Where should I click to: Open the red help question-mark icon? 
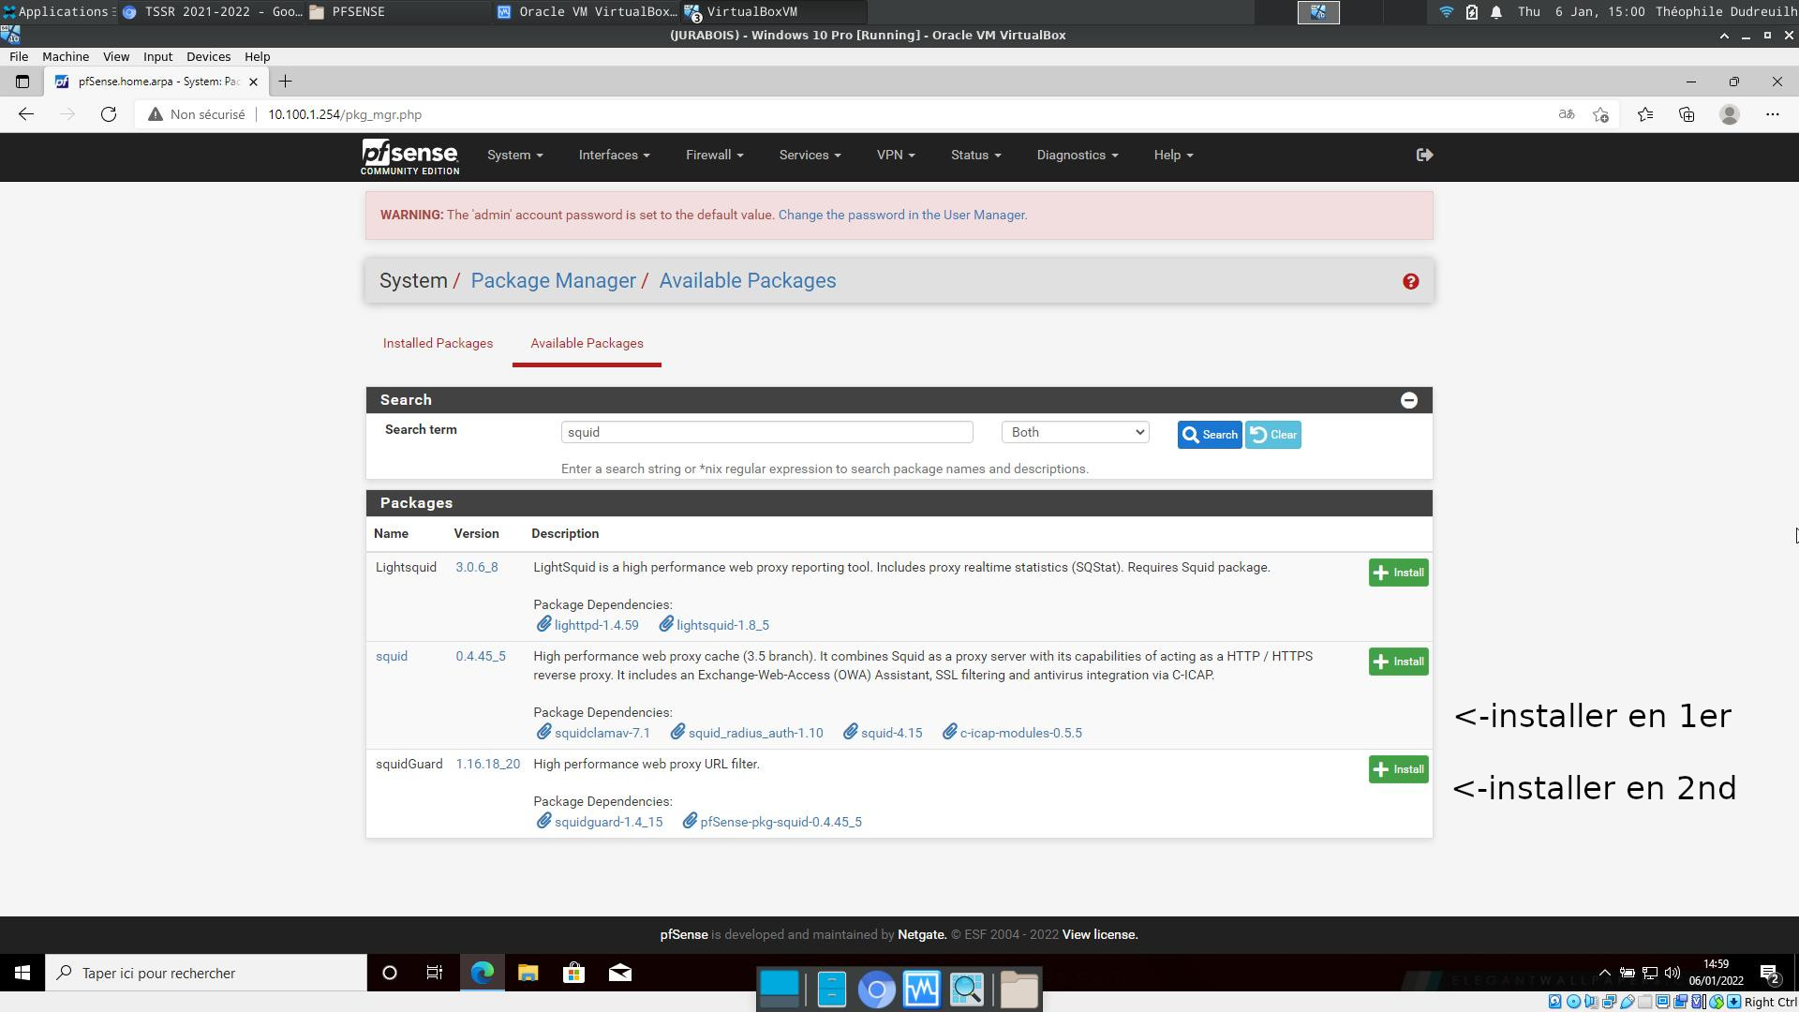click(1410, 281)
